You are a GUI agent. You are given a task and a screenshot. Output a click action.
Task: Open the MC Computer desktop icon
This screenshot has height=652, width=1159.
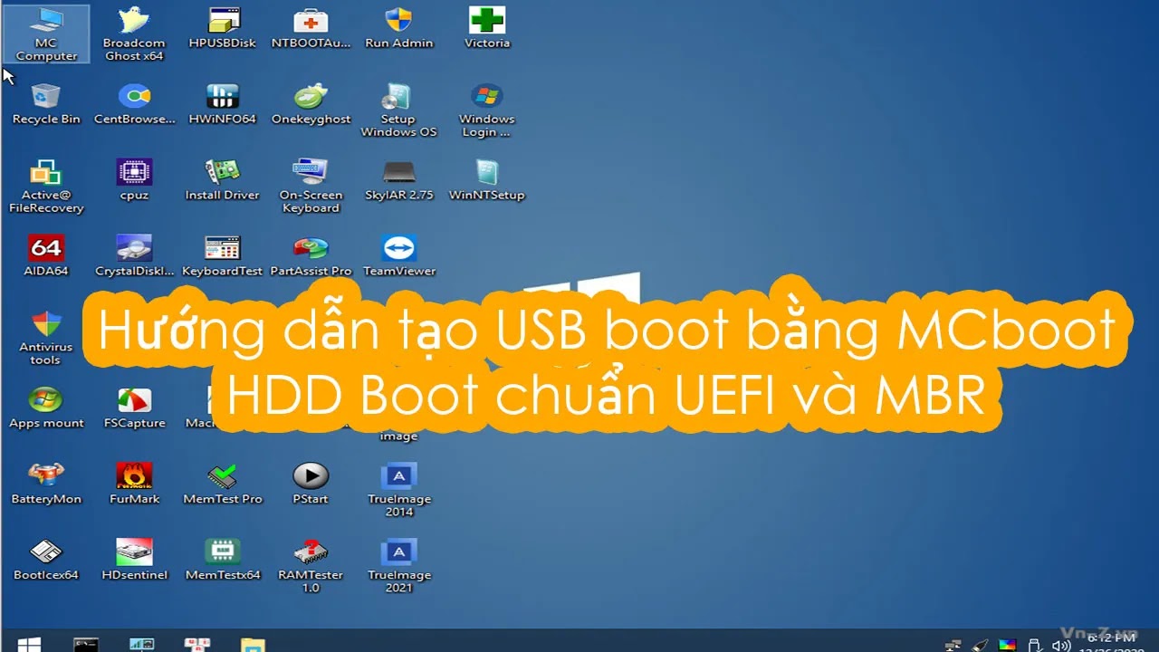[x=46, y=34]
